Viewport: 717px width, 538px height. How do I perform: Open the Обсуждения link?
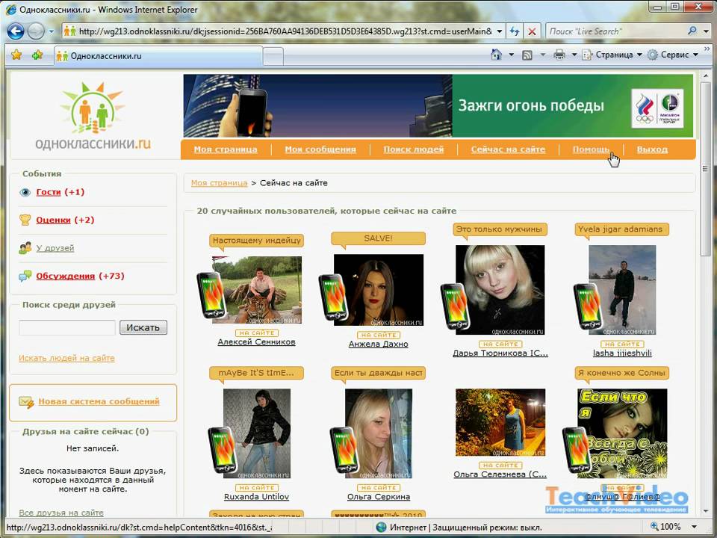point(66,276)
